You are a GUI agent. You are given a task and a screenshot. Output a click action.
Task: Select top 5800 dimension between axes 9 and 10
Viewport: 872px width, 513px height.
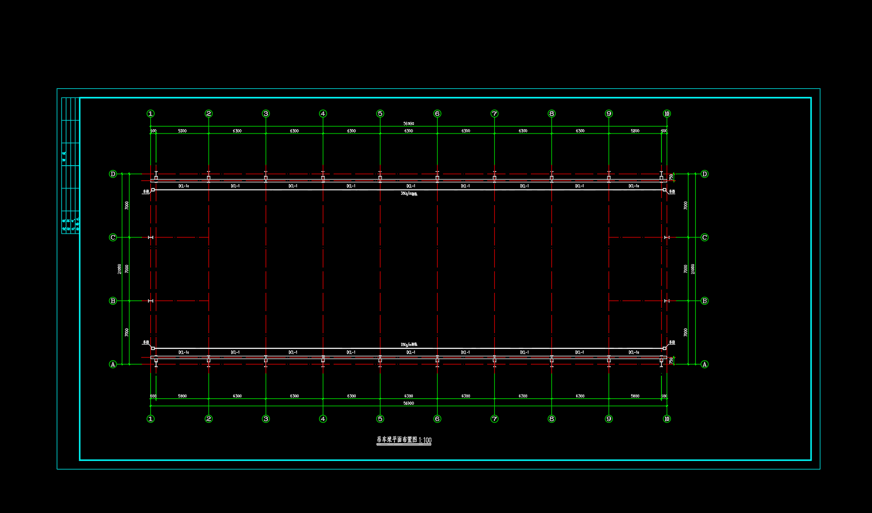pos(635,131)
